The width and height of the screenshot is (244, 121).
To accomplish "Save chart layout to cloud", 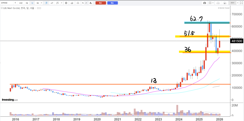I will (225, 3).
